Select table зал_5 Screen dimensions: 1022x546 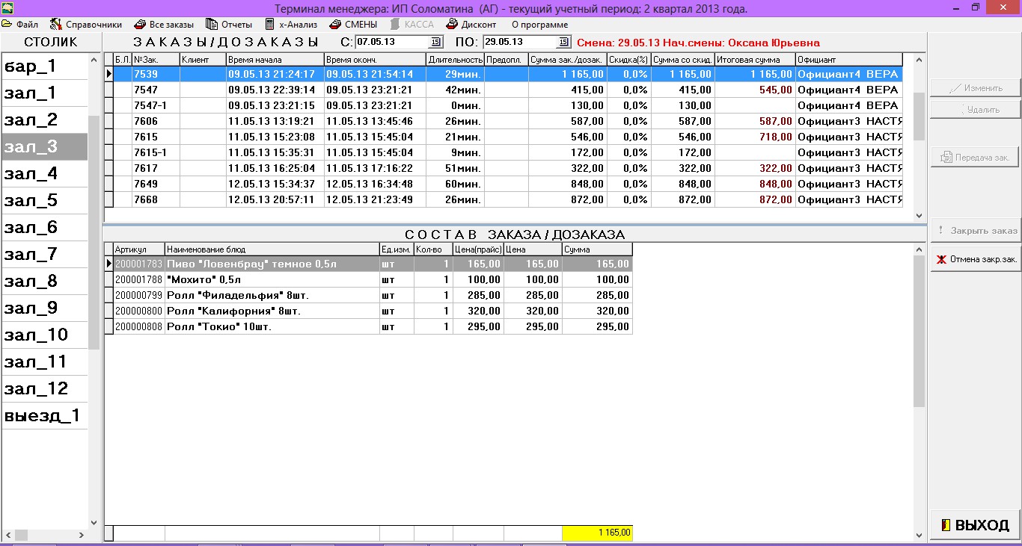(44, 201)
